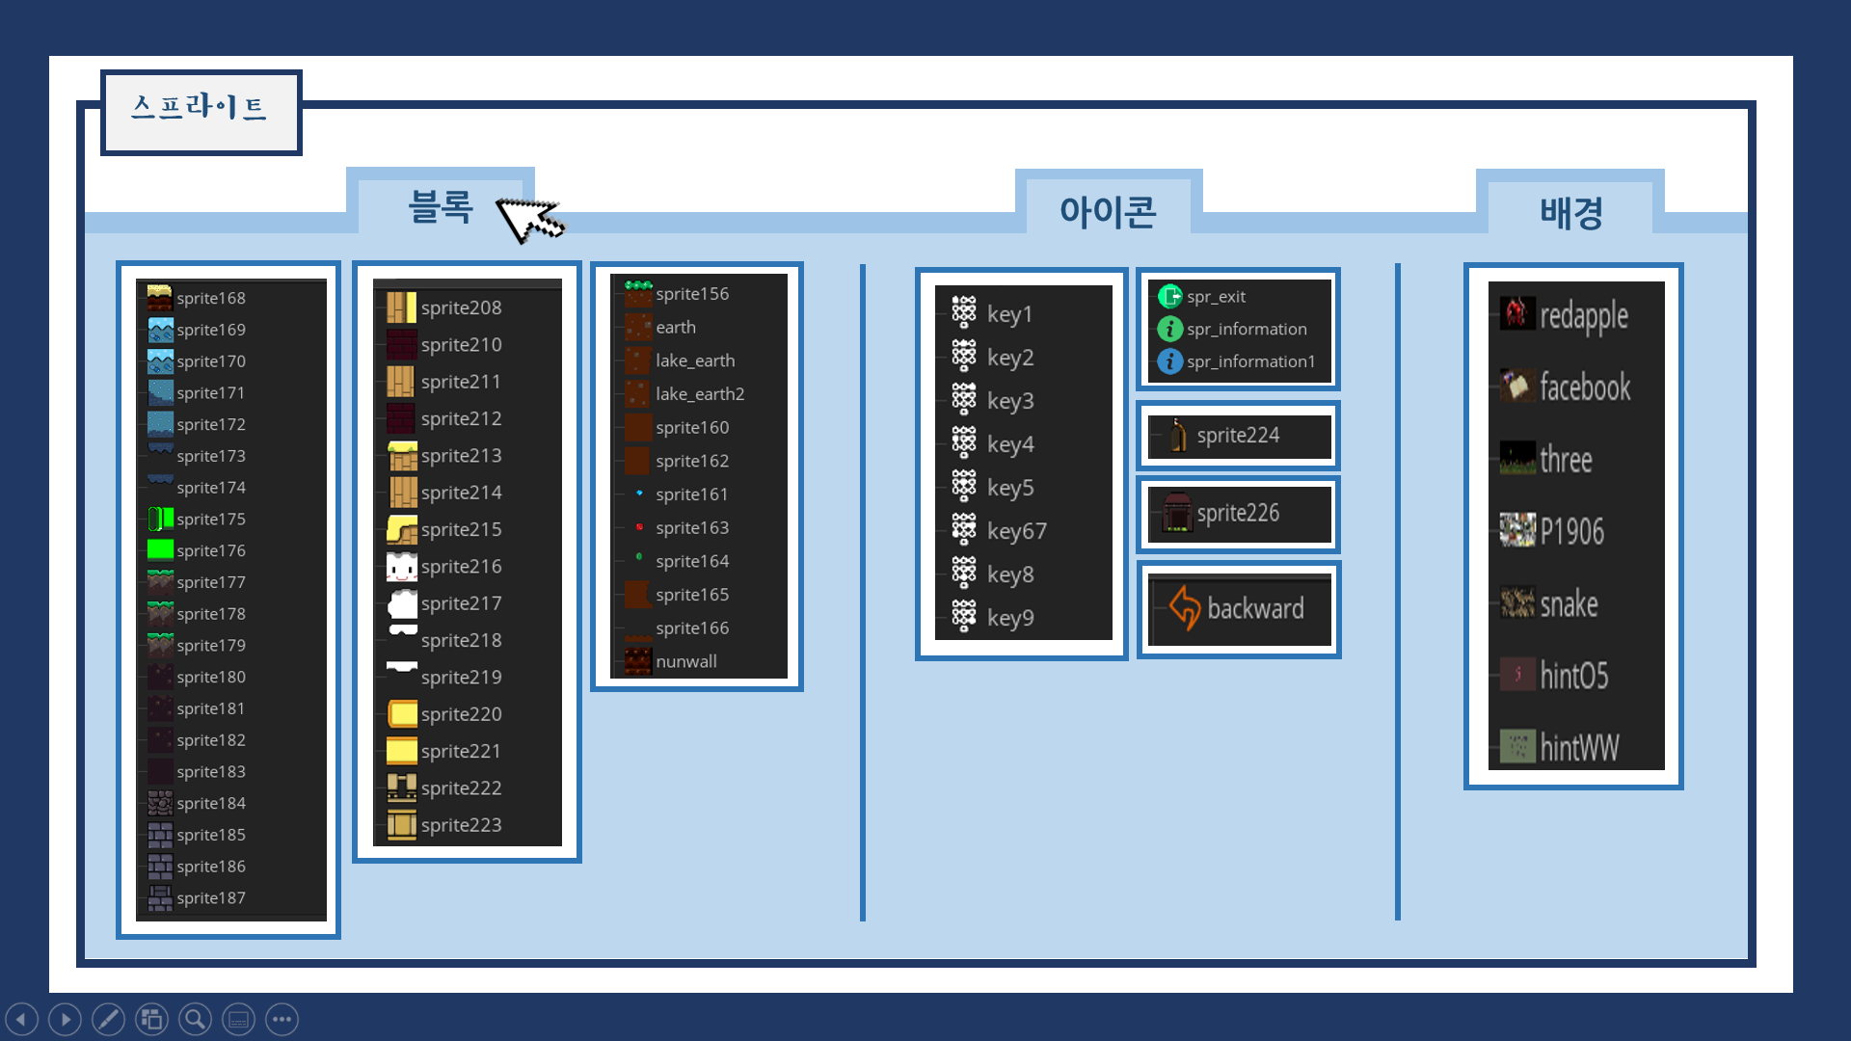Open more slideshow options ellipsis

click(x=282, y=1019)
